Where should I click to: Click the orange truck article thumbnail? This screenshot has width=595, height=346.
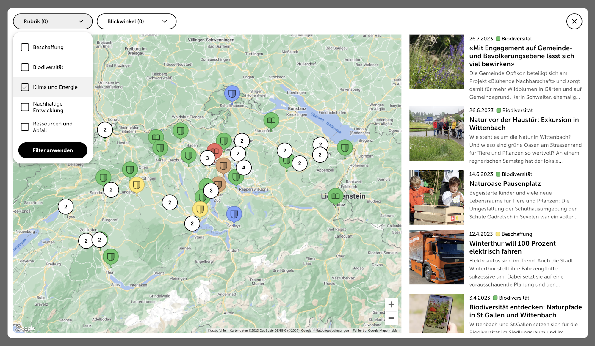pyautogui.click(x=436, y=257)
